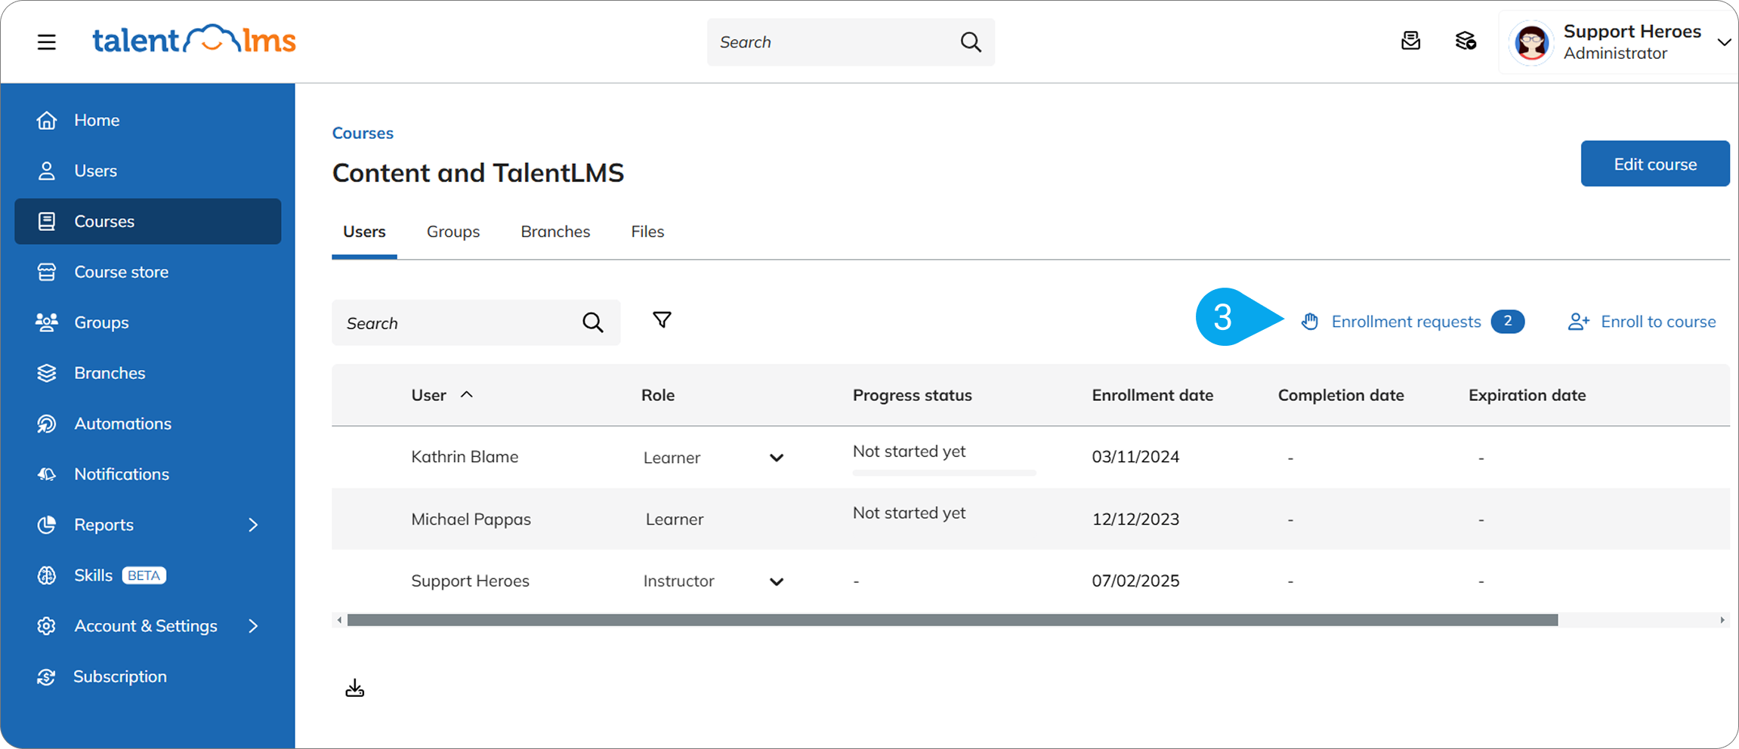Click the magnifier icon in top search bar
Image resolution: width=1739 pixels, height=749 pixels.
(971, 42)
